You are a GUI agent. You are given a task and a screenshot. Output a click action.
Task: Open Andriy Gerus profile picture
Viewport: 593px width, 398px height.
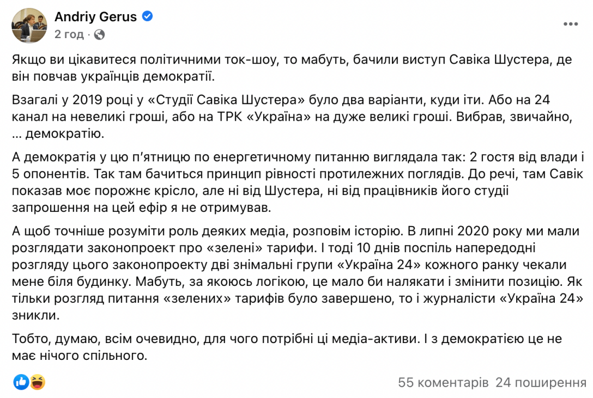coord(29,25)
